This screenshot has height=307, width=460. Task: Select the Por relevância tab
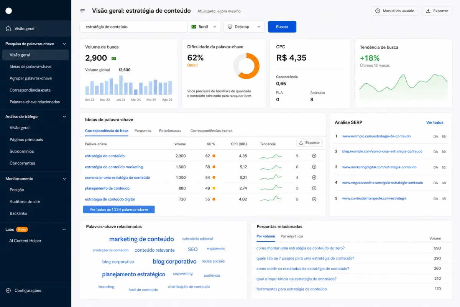click(x=292, y=236)
